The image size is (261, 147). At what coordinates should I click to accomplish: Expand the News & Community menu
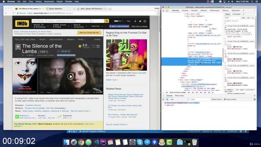[80, 26]
